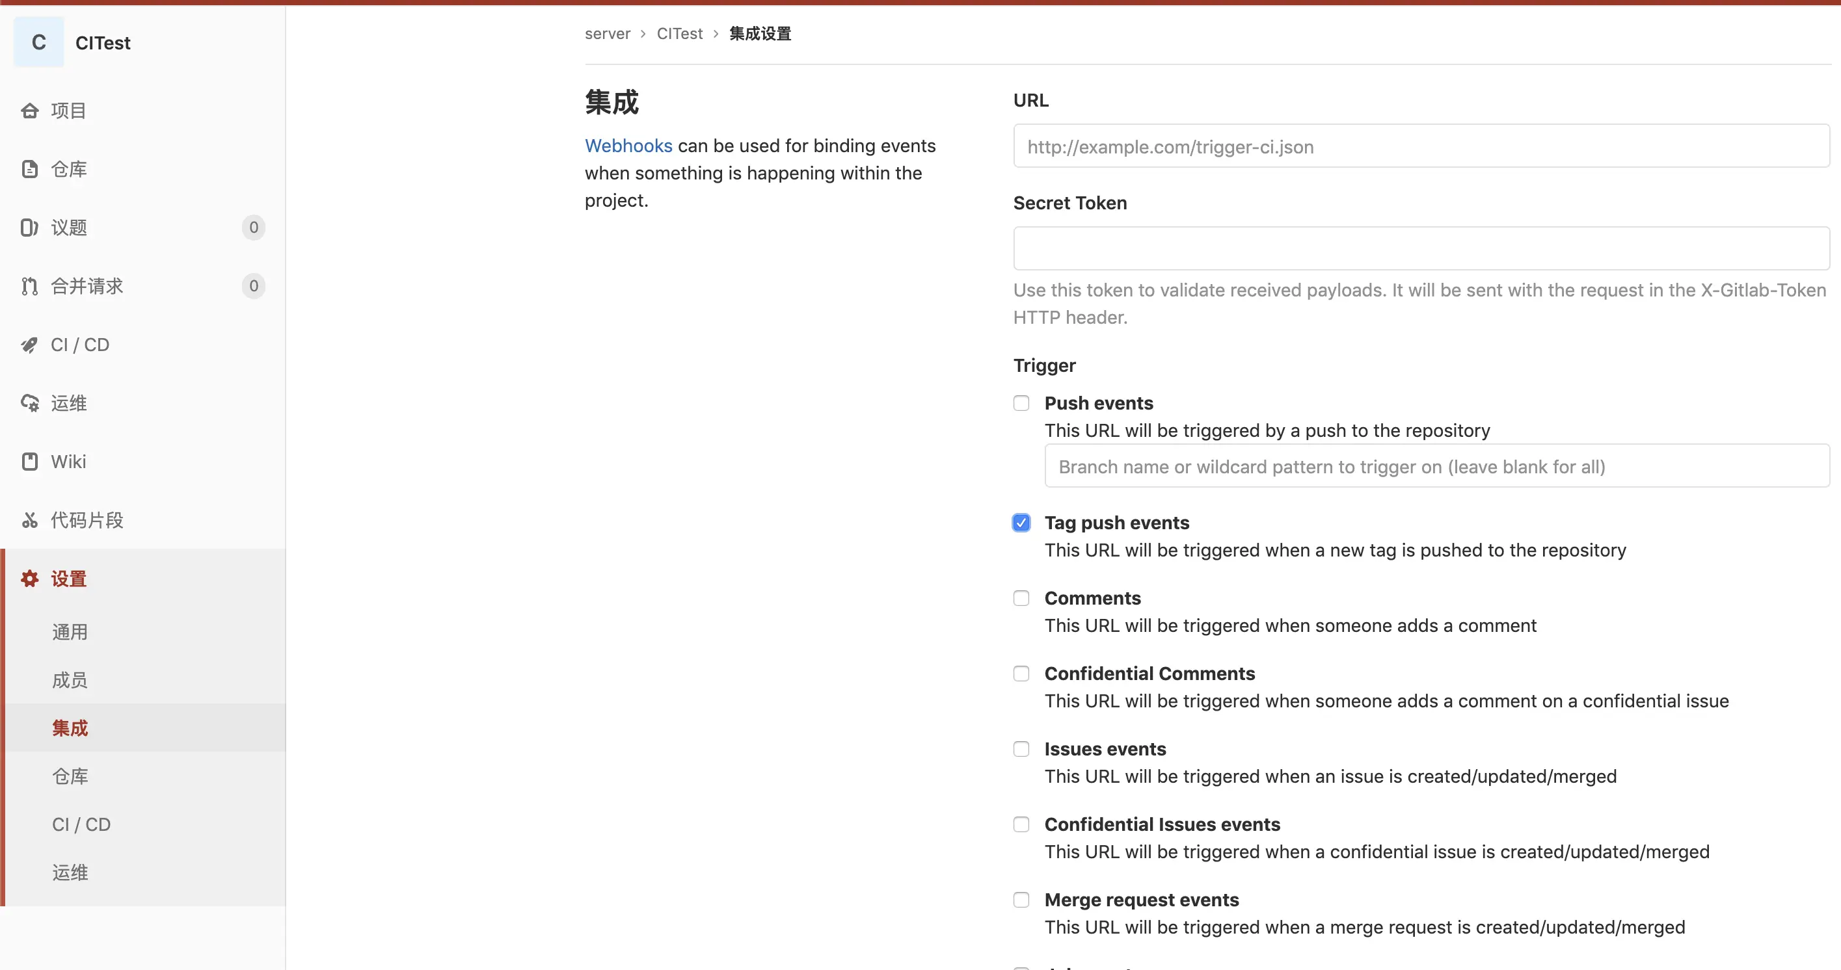Open the repository (仓库) file icon

pos(29,169)
